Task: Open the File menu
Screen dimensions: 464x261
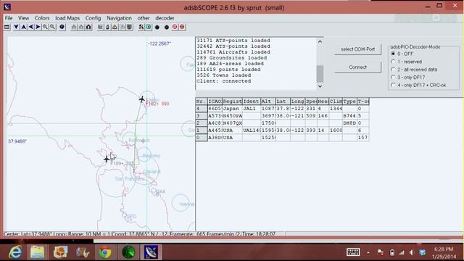Action: (x=9, y=18)
